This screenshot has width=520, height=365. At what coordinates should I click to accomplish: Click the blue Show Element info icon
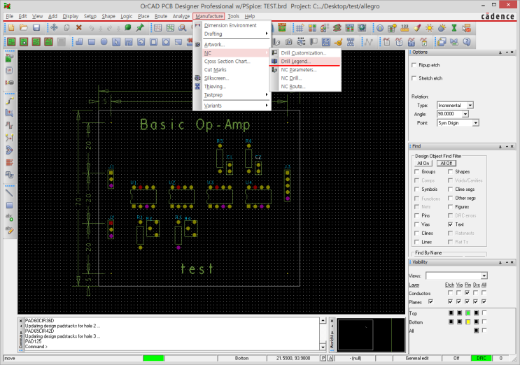coord(379,27)
